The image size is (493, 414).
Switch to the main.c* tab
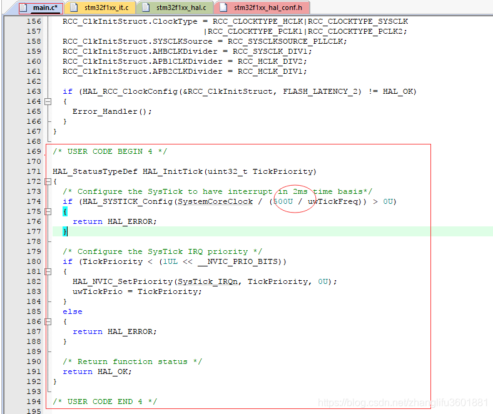[x=41, y=8]
